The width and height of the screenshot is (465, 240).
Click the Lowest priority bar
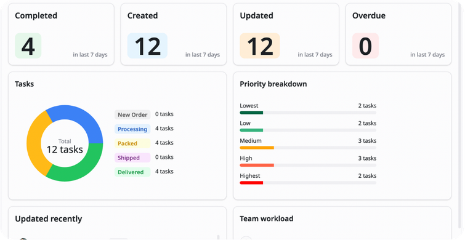click(308, 113)
